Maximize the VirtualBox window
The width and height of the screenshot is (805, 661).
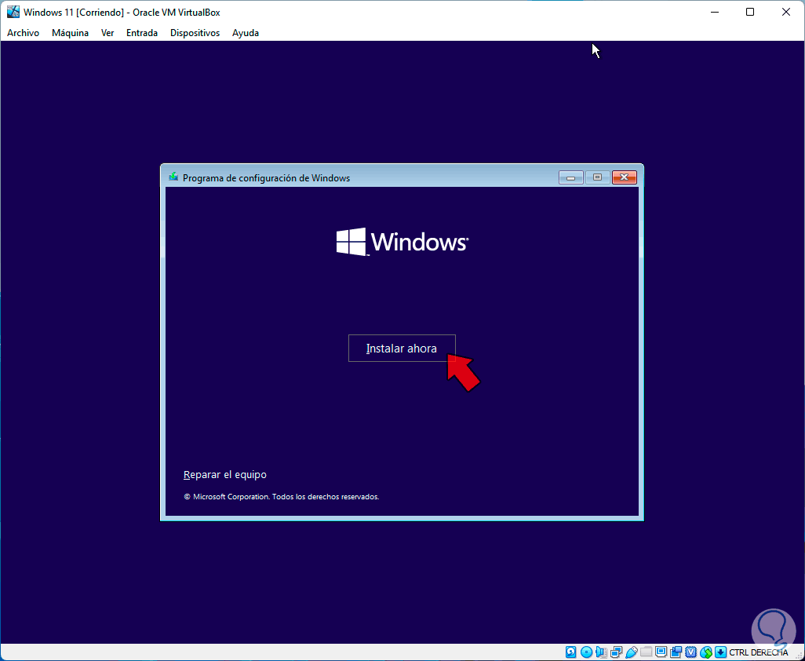pyautogui.click(x=750, y=13)
